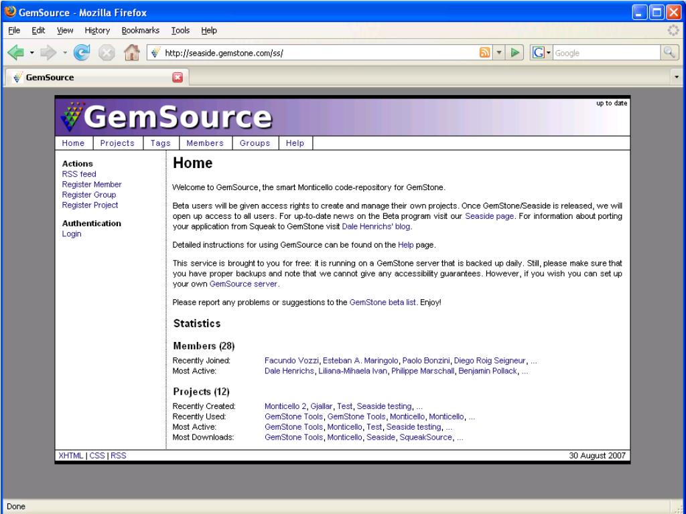Go to the Home navigation tab
The height and width of the screenshot is (514, 686).
click(73, 143)
